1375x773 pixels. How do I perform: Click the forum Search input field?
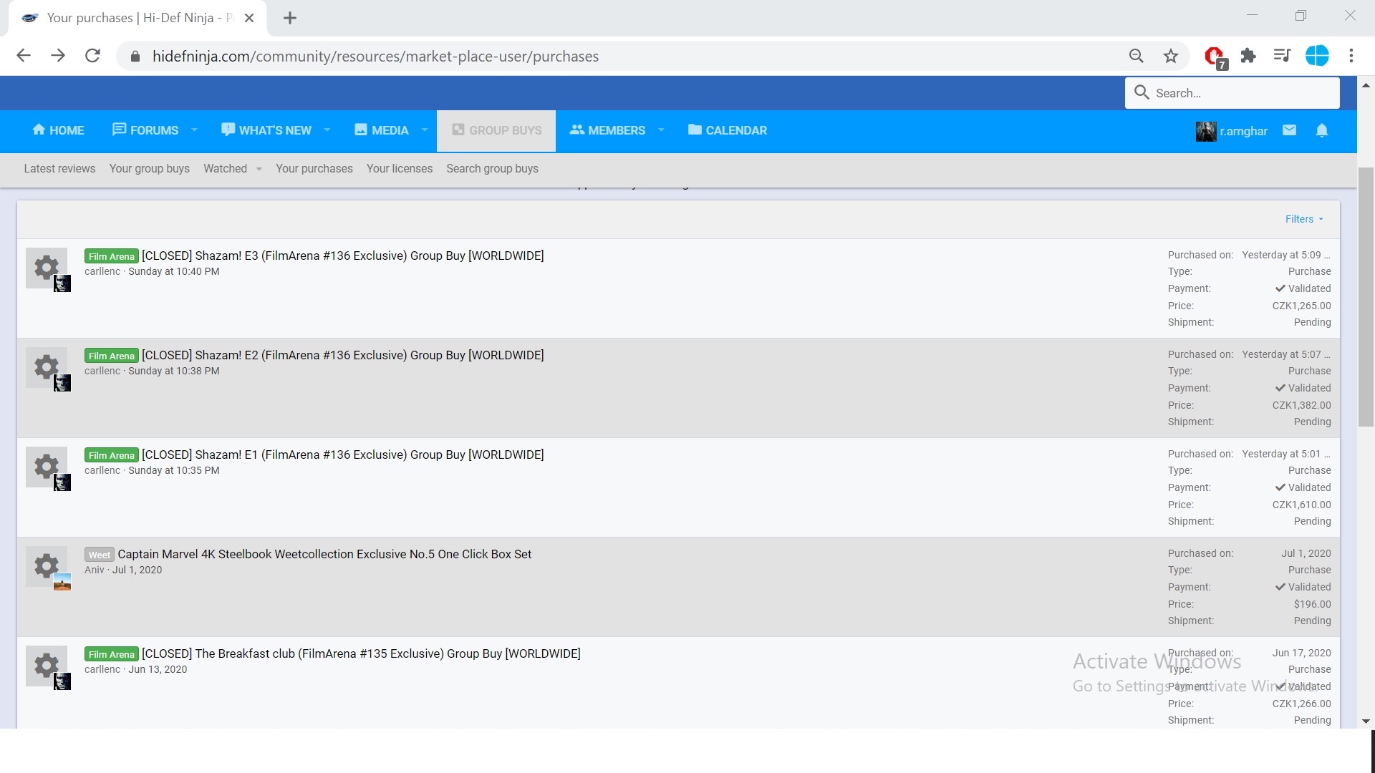pos(1232,93)
